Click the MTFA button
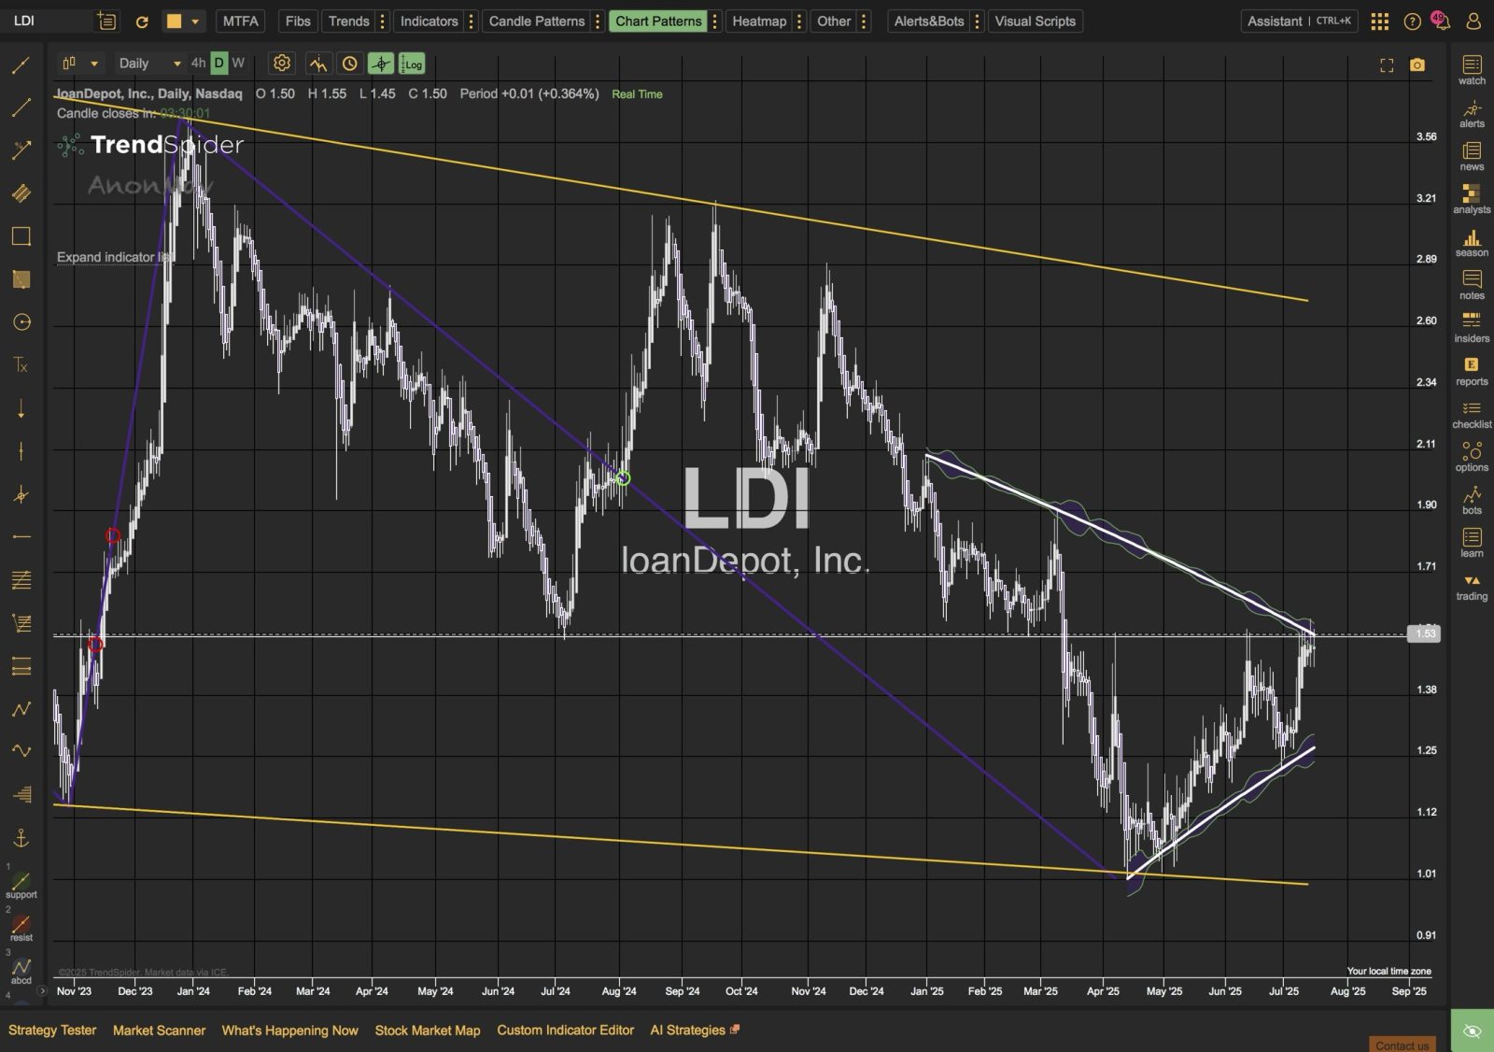1494x1052 pixels. coord(240,21)
